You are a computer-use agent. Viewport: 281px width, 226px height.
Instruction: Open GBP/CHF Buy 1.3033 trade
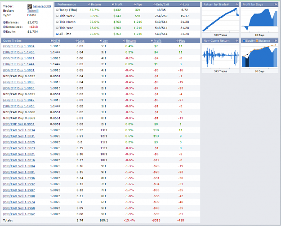coord(18,82)
